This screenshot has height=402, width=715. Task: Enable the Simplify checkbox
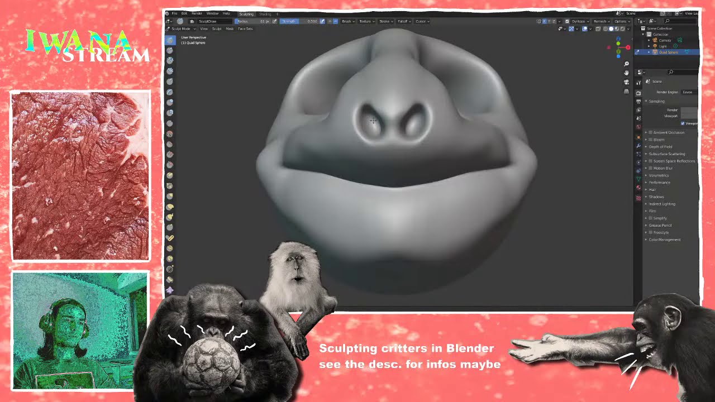[650, 218]
